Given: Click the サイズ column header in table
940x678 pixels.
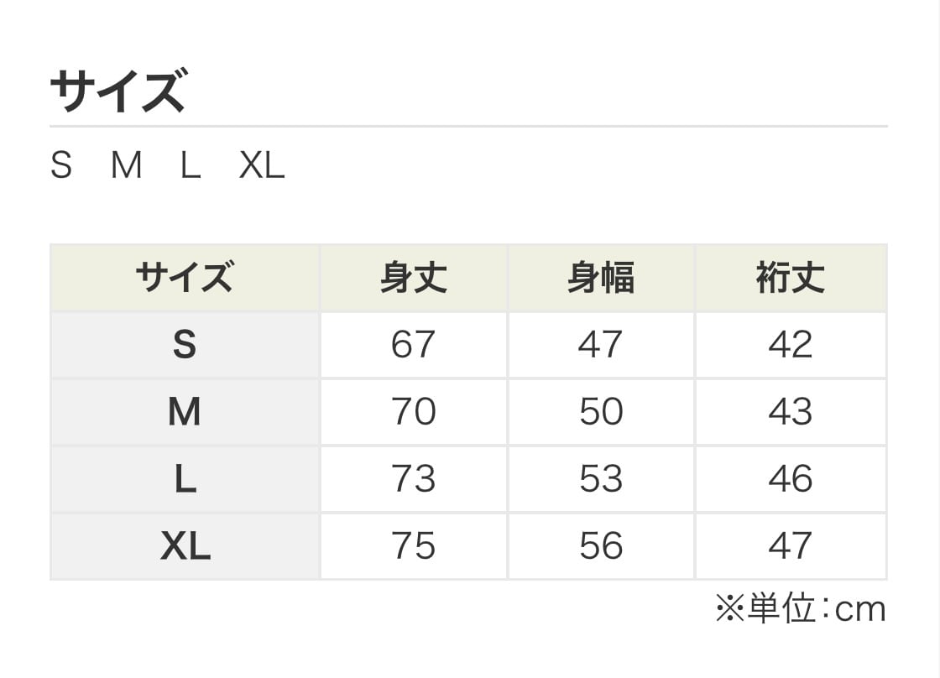Looking at the screenshot, I should coord(185,278).
